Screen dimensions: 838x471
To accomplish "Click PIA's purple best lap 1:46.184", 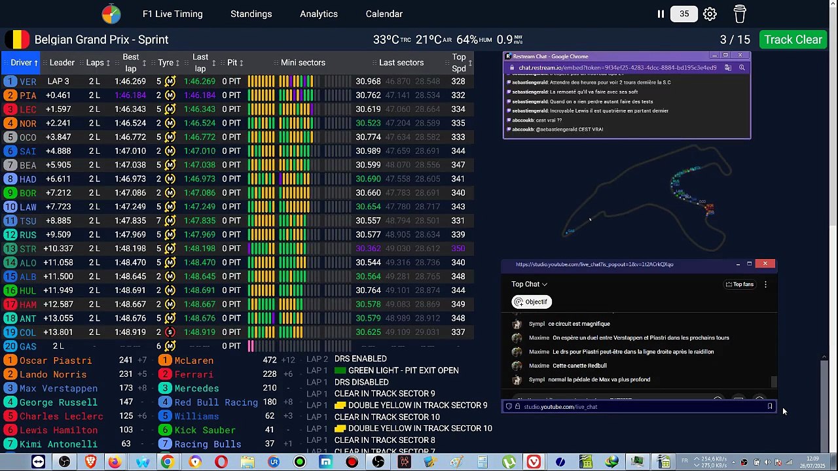I will click(x=130, y=96).
